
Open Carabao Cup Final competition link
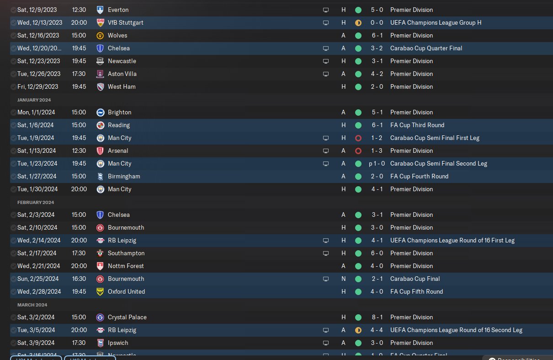pos(415,279)
